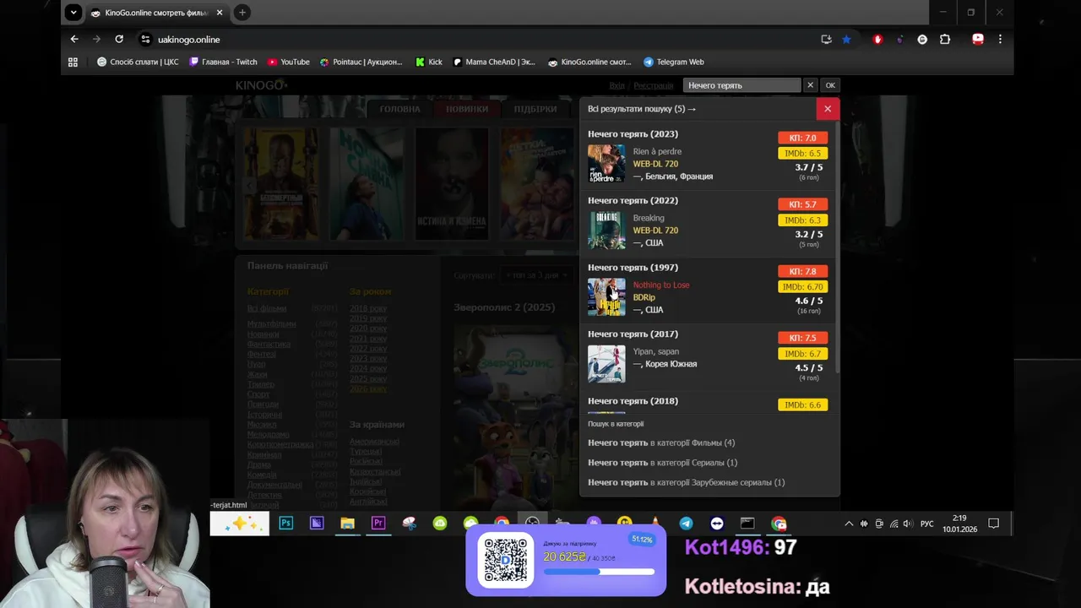Viewport: 1081px width, 608px height.
Task: Filter results in категорії Сериалы (1)
Action: (663, 463)
